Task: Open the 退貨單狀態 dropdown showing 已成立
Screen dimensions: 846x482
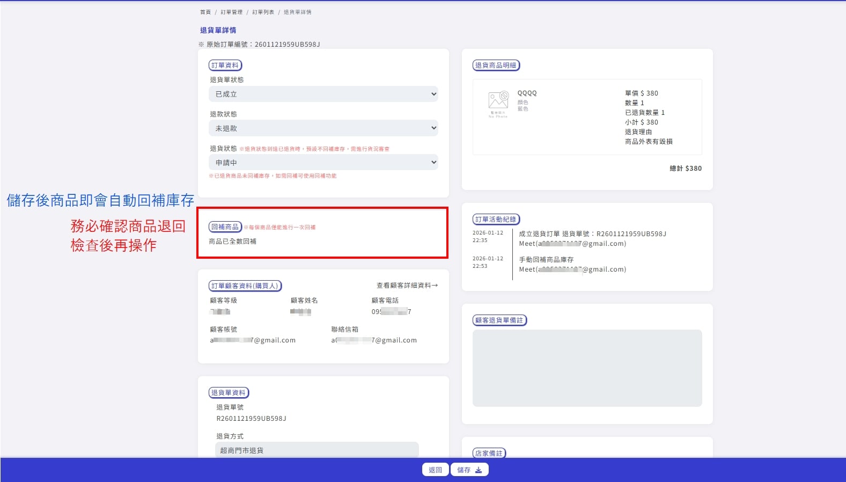Action: click(323, 94)
